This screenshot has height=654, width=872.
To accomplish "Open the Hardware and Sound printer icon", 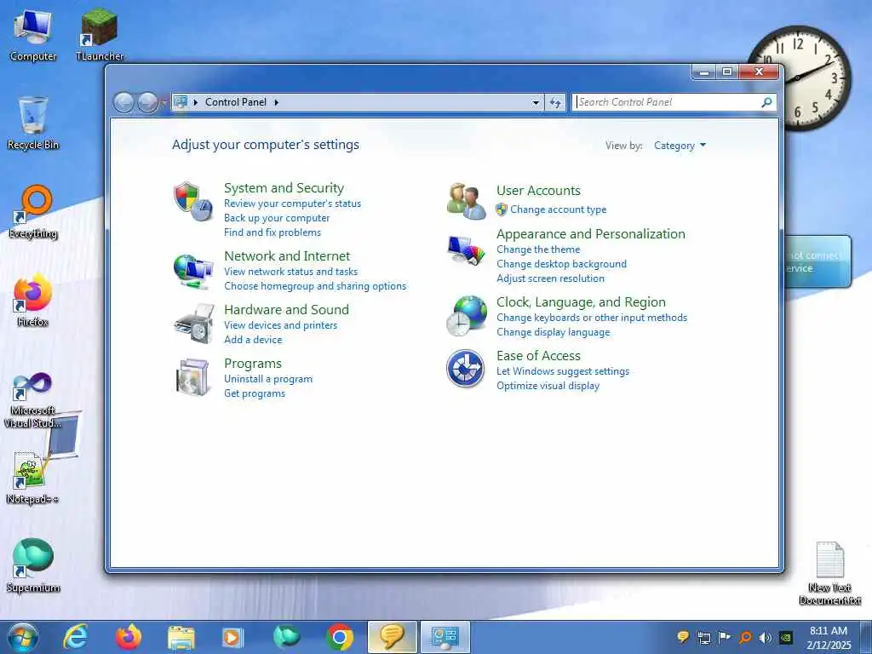I will pos(193,324).
